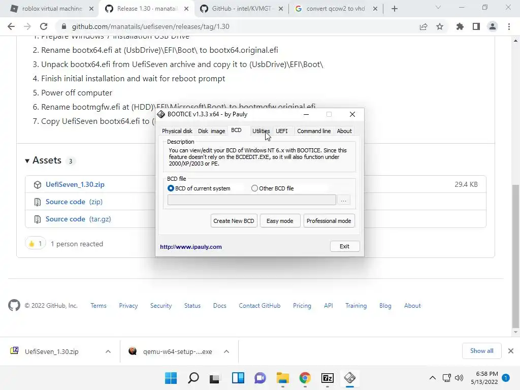520x390 pixels.
Task: Open the Chrome three-dot menu
Action: 509,26
